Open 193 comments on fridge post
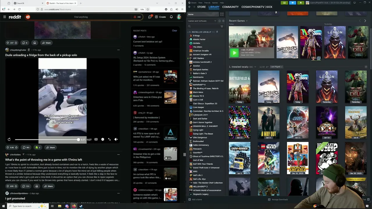 (26, 147)
